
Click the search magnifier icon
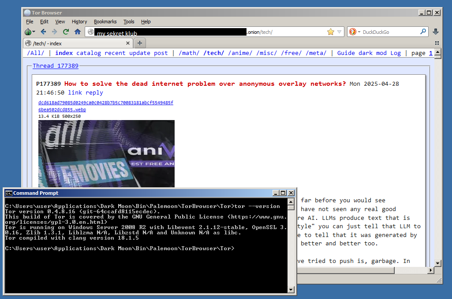pos(423,32)
